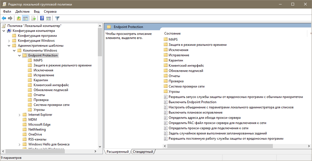Switch to the Расширенный tab
This screenshot has width=312, height=161.
tap(117, 152)
